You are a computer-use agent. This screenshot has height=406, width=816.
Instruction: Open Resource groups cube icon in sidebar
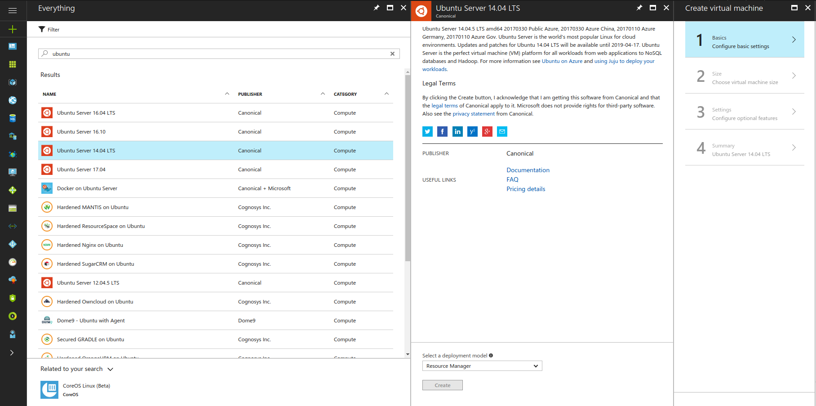coord(13,82)
